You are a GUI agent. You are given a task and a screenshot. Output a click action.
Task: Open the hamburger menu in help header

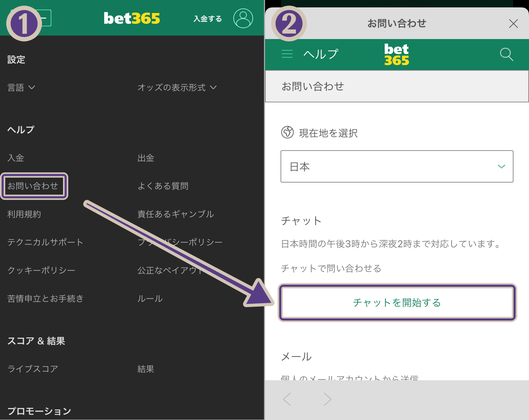click(x=287, y=54)
